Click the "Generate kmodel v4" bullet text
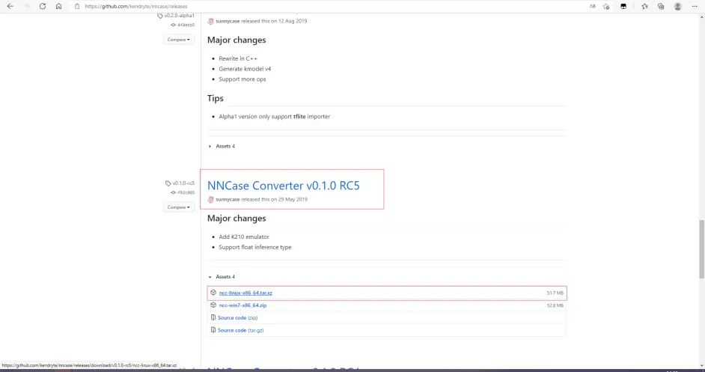Screen dimensions: 705x372 coord(245,69)
